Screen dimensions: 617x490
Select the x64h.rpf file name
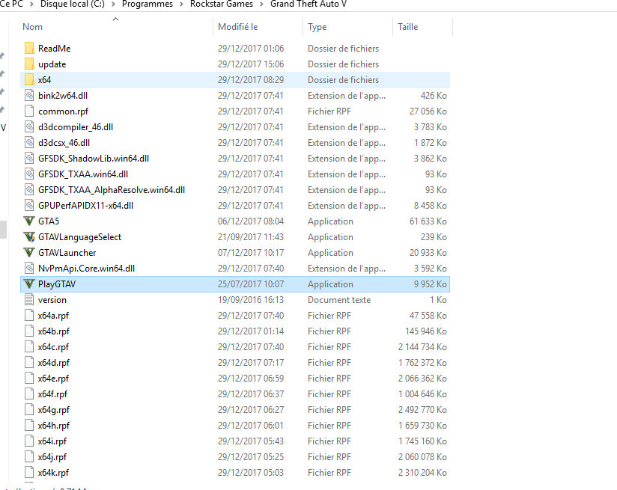[x=54, y=426]
